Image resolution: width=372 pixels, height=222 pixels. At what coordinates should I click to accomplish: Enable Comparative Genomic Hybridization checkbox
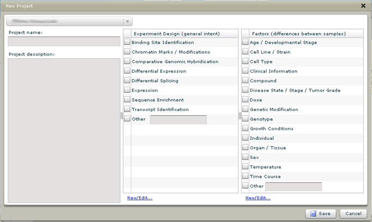pyautogui.click(x=127, y=61)
